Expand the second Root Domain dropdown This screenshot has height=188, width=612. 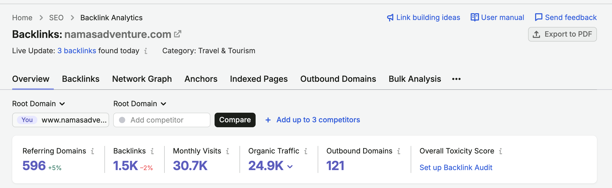click(x=140, y=104)
